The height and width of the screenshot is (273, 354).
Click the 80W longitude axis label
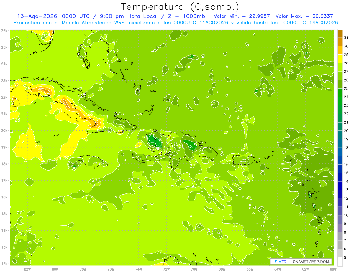point(55,269)
